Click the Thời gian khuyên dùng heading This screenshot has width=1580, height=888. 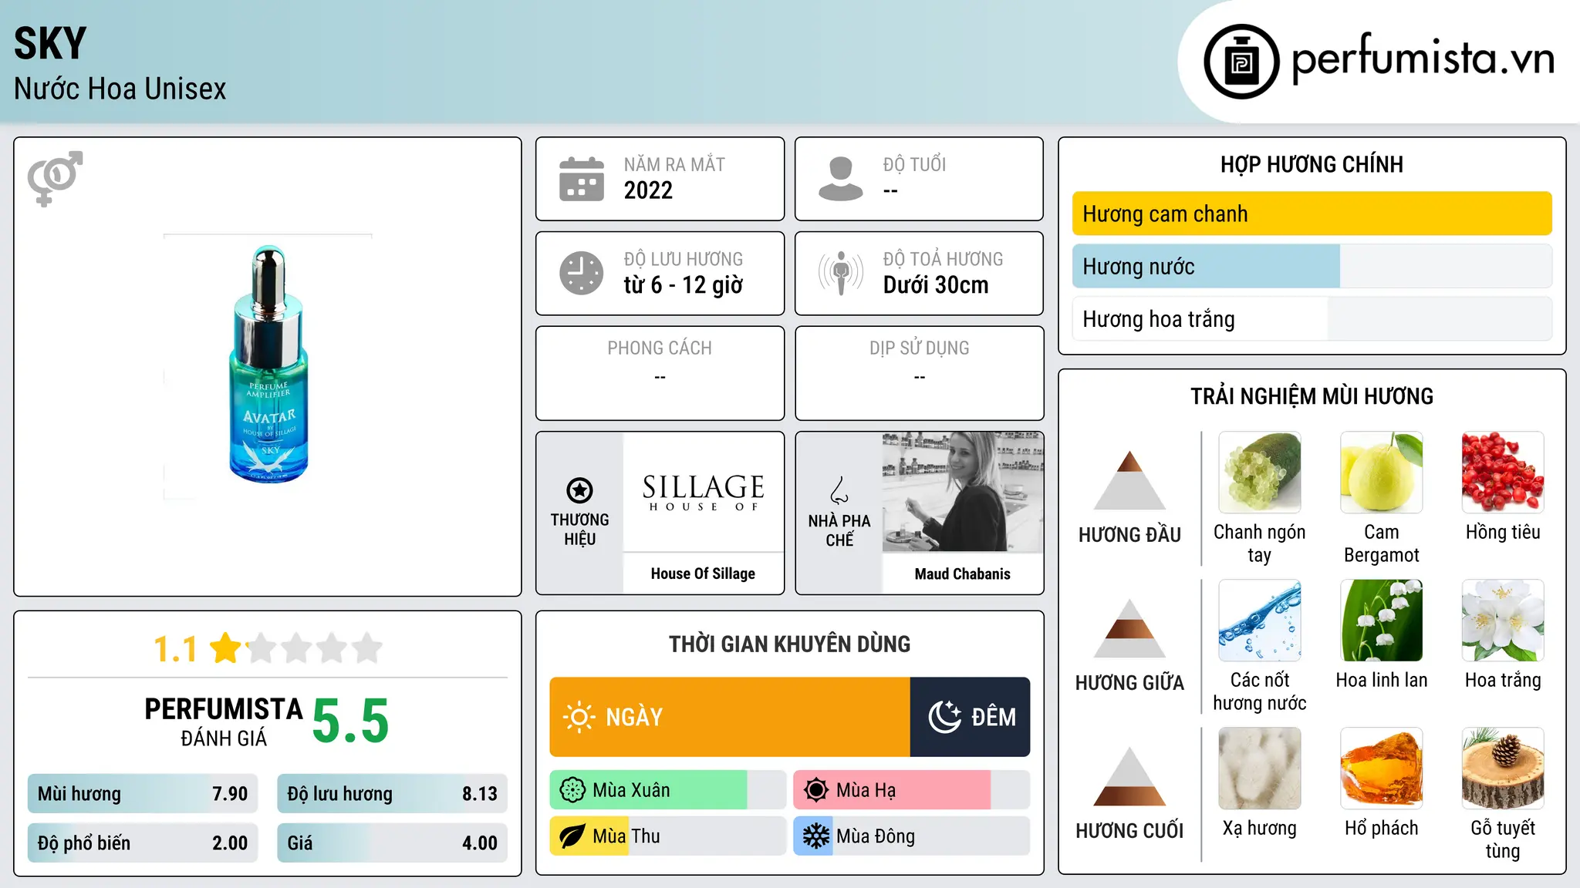tap(790, 644)
